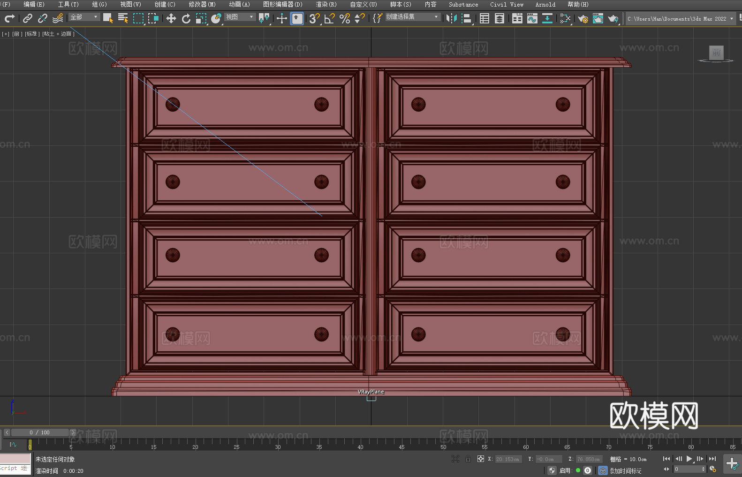Viewport: 742px width, 477px height.
Task: Open reference coordinate dropdown 视图
Action: click(x=240, y=17)
